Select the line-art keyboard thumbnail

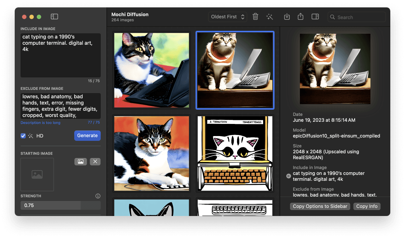235,208
